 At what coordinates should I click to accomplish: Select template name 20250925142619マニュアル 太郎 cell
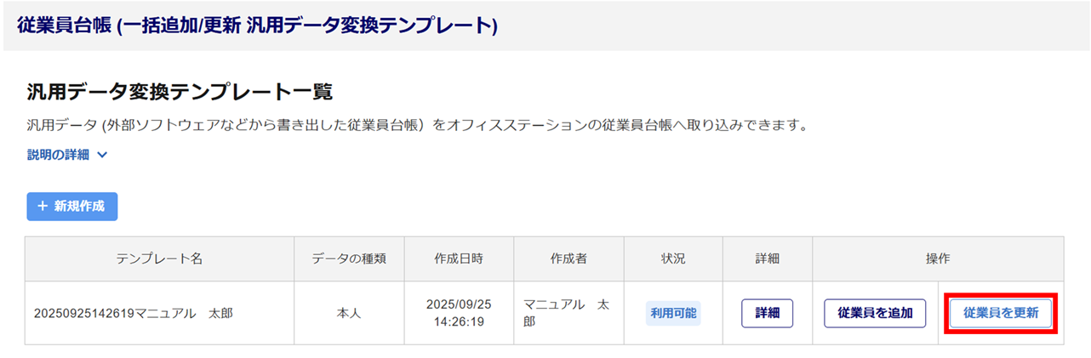(134, 313)
